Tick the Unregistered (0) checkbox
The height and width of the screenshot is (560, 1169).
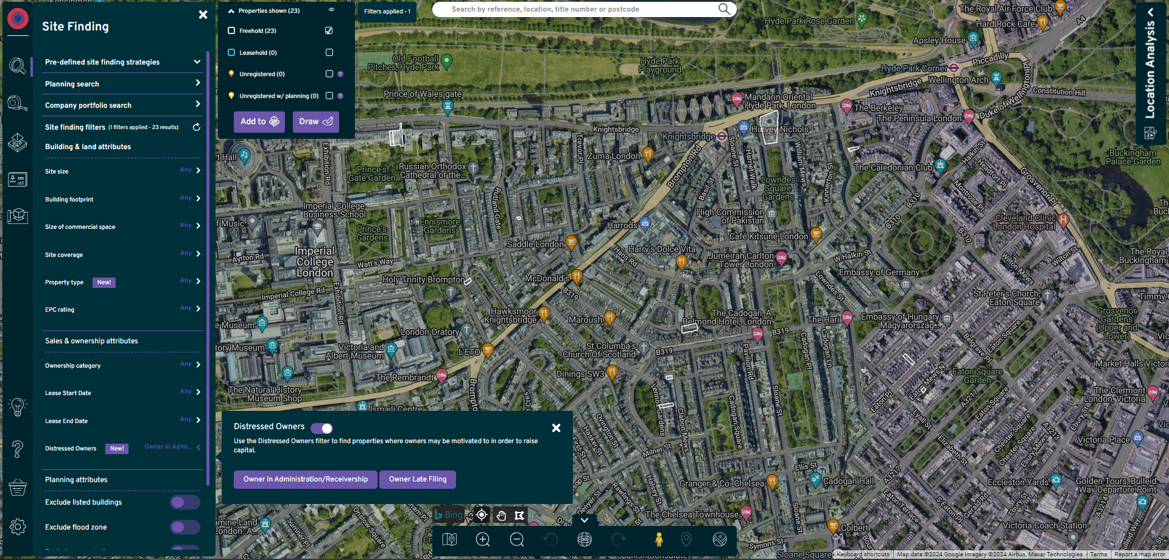(329, 74)
